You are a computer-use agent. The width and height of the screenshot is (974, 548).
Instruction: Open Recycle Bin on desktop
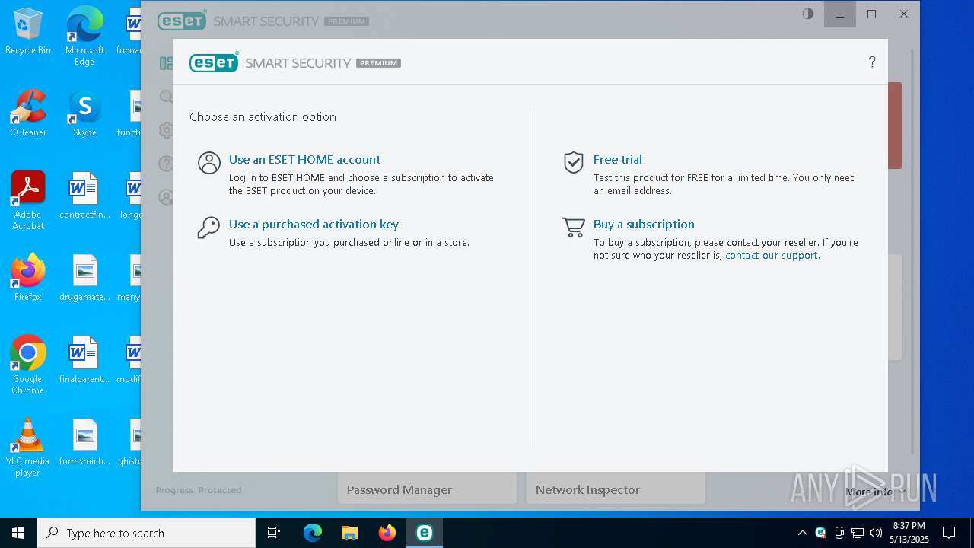[x=28, y=32]
